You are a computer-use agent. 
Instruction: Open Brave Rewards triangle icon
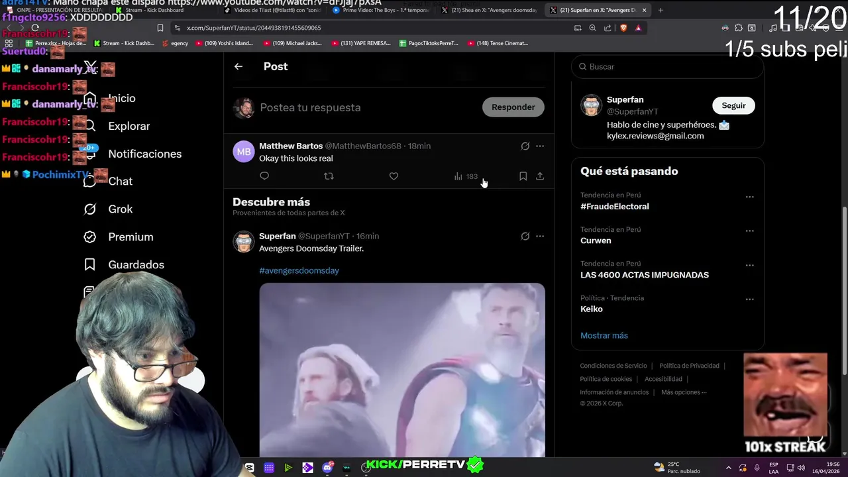click(x=638, y=28)
